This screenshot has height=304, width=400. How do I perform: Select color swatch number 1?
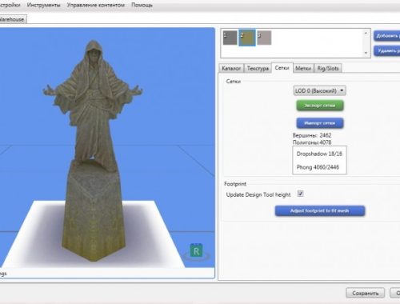(x=230, y=38)
